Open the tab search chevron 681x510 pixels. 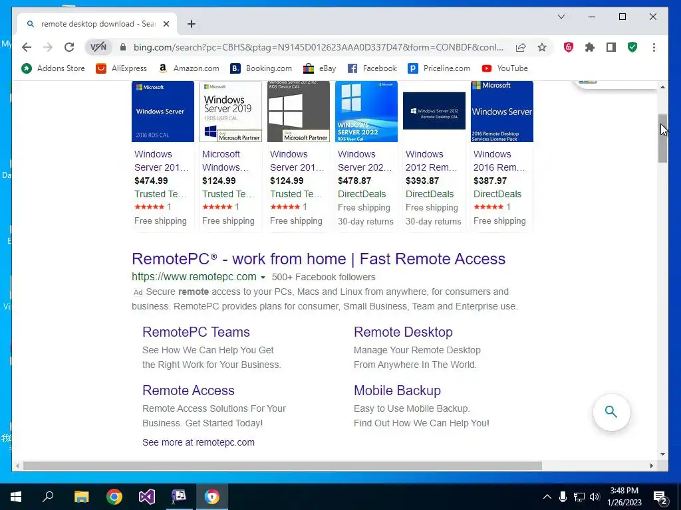(x=561, y=17)
